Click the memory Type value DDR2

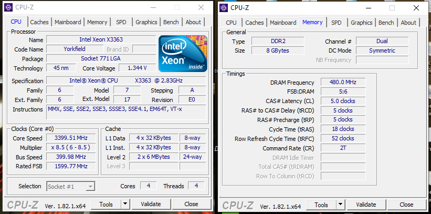coord(278,41)
